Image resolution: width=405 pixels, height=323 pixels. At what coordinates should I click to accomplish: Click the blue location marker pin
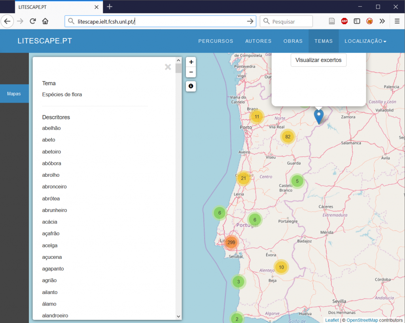pos(318,116)
